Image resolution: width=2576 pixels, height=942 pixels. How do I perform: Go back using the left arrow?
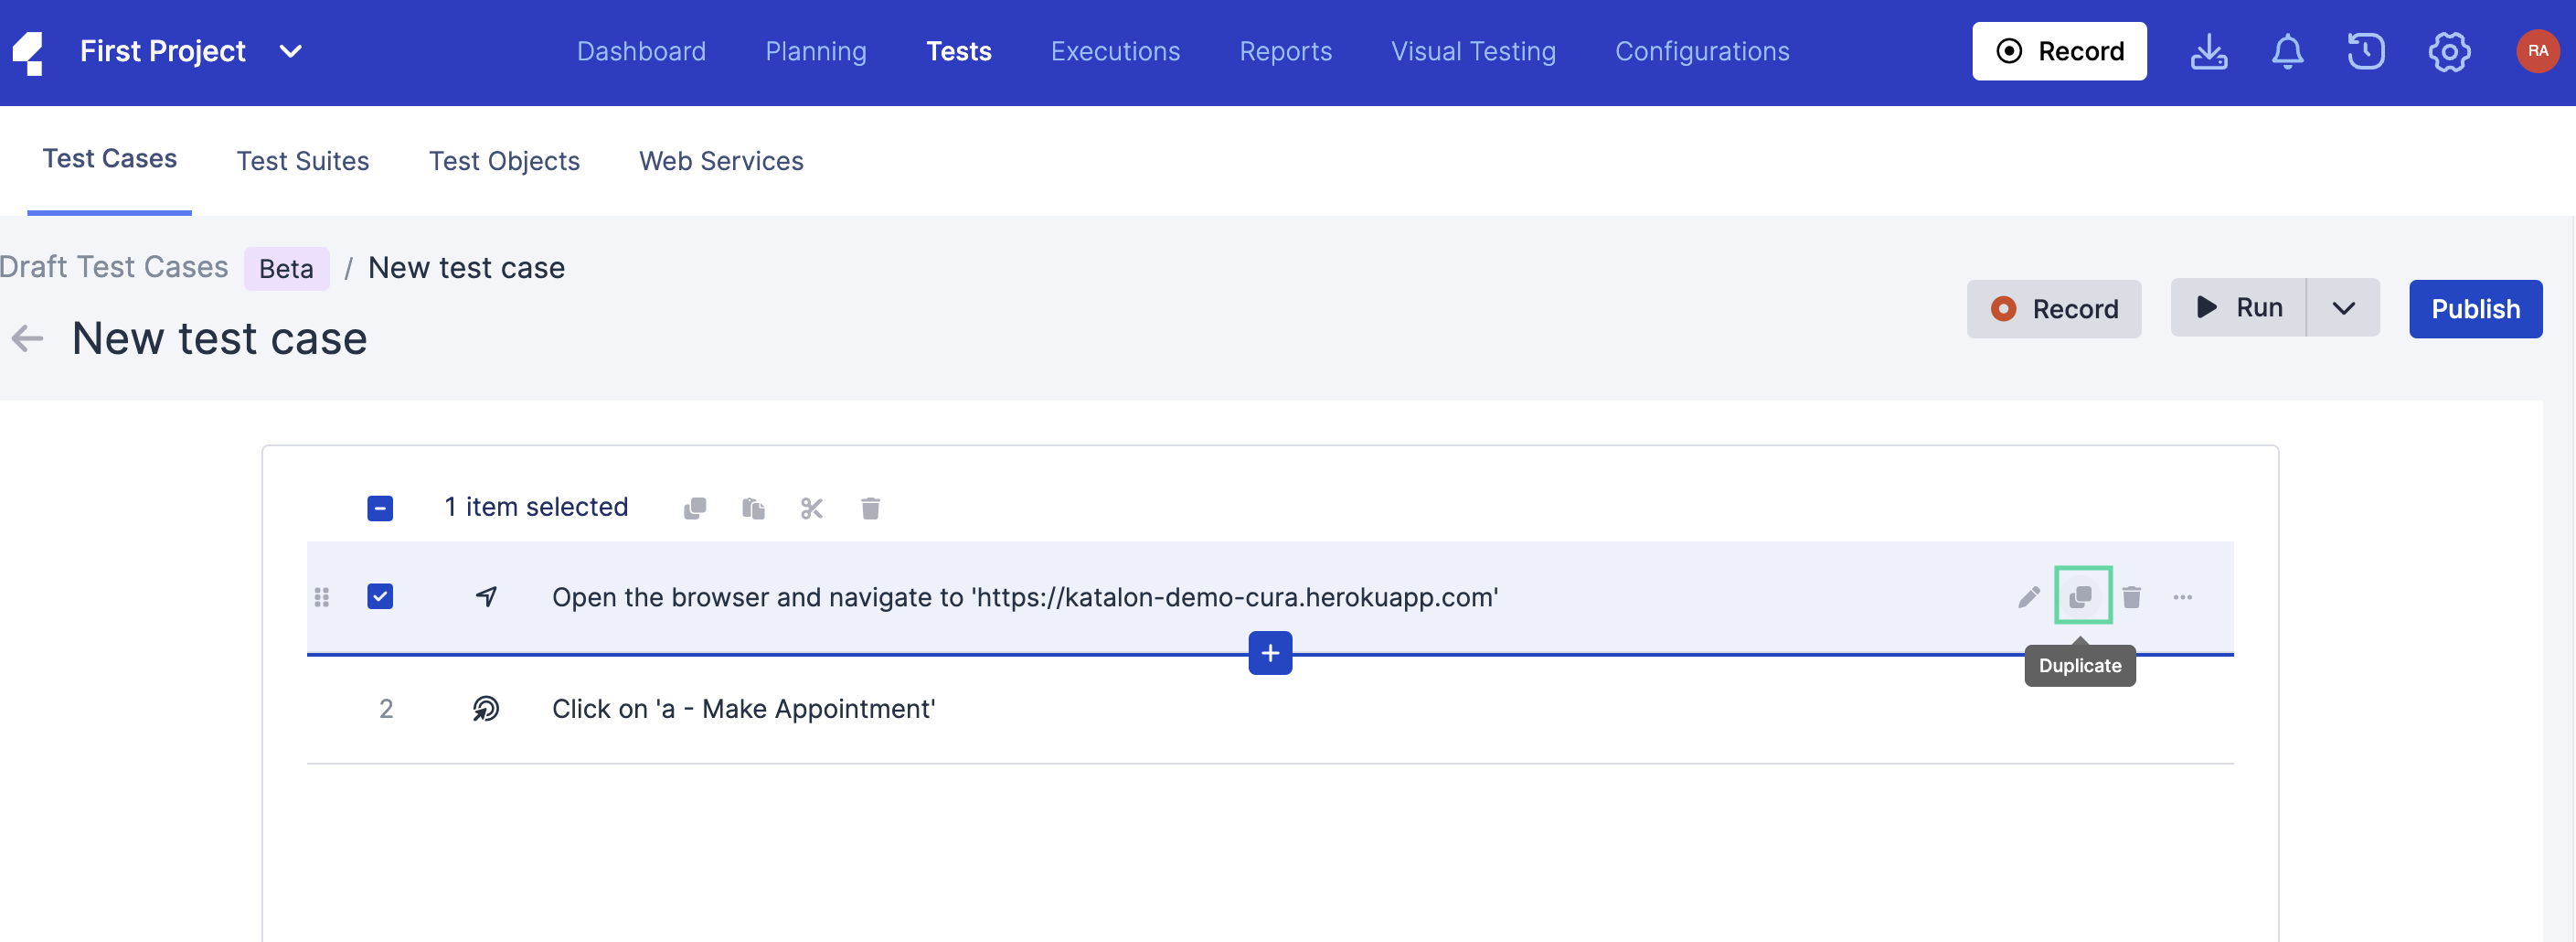[x=27, y=339]
